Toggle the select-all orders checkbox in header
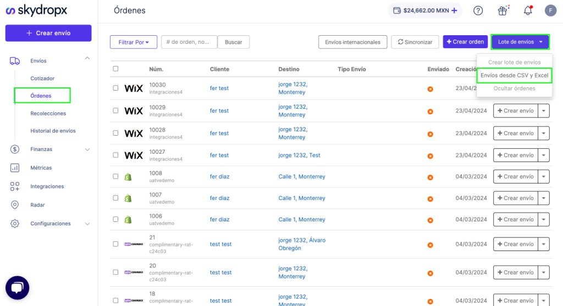This screenshot has width=563, height=306. coord(115,69)
